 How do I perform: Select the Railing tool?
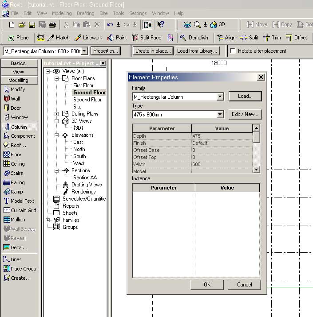click(x=14, y=182)
